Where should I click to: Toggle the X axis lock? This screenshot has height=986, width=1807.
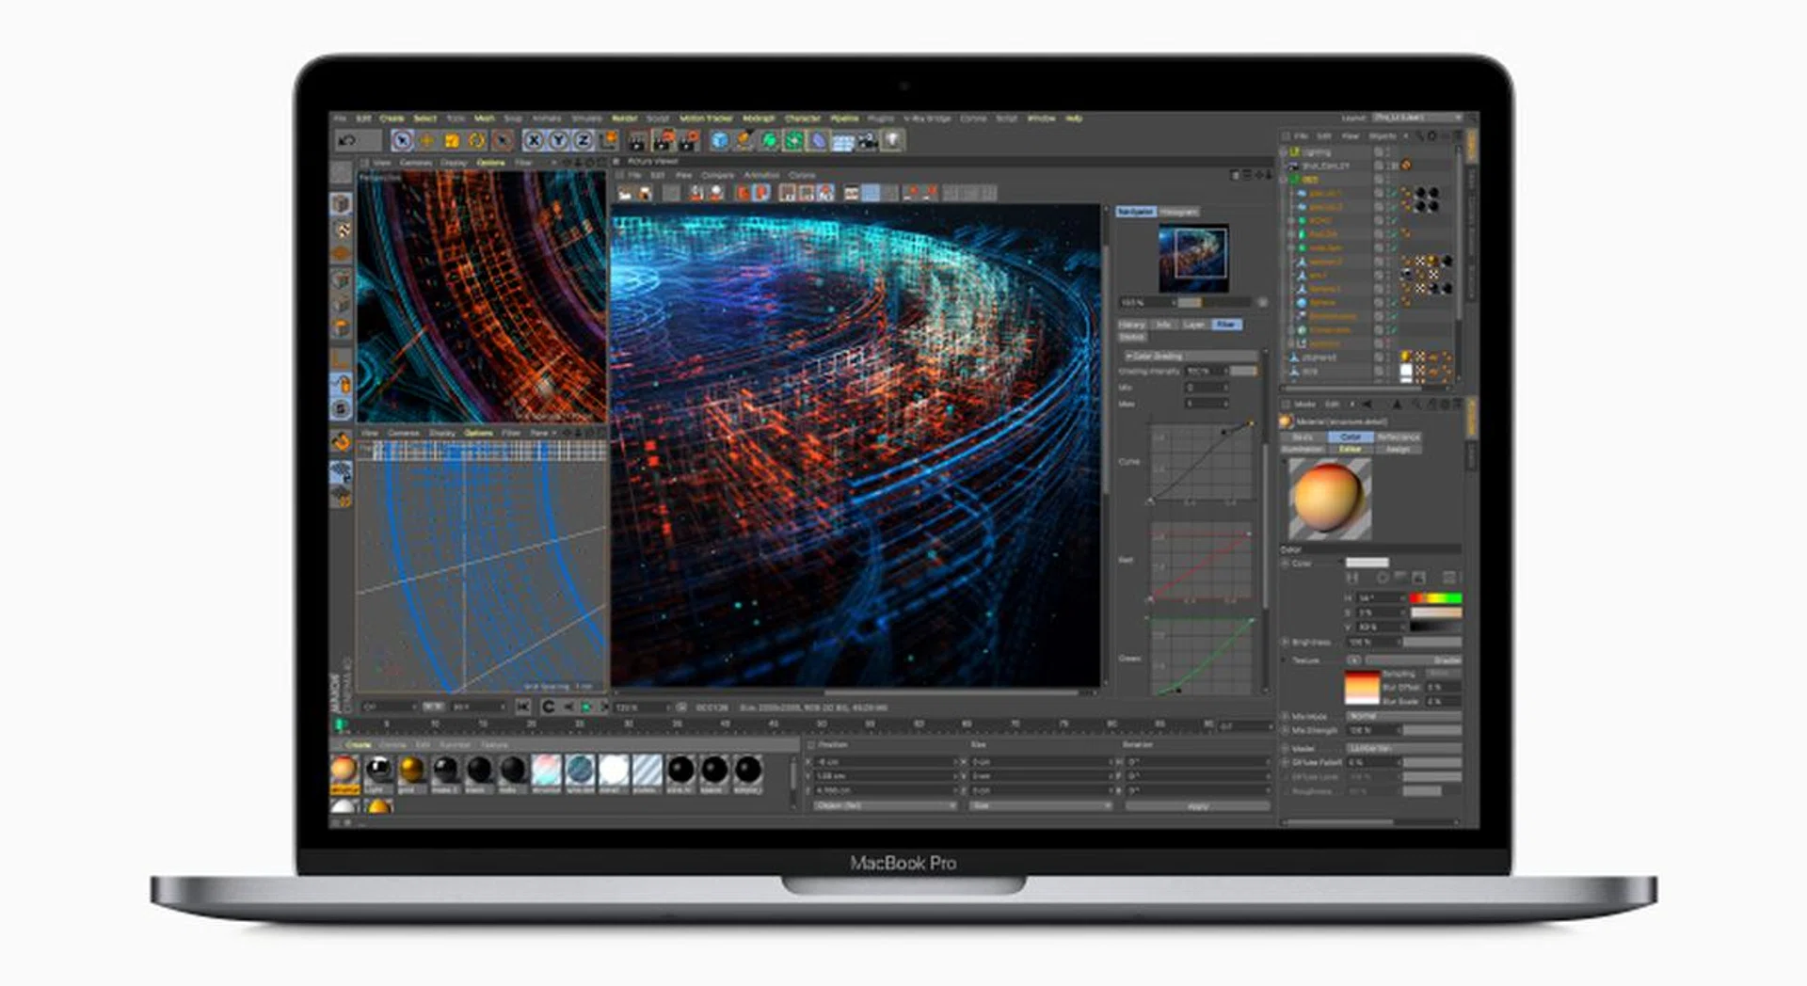(x=534, y=140)
